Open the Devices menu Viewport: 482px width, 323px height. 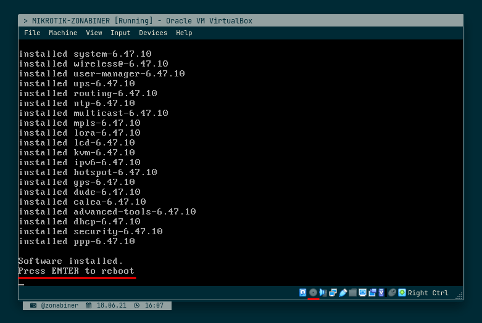153,33
